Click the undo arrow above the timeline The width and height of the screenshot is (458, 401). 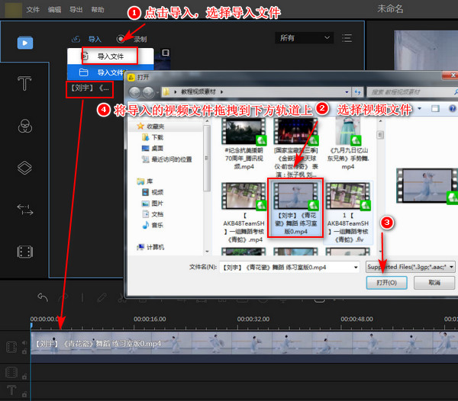(43, 297)
